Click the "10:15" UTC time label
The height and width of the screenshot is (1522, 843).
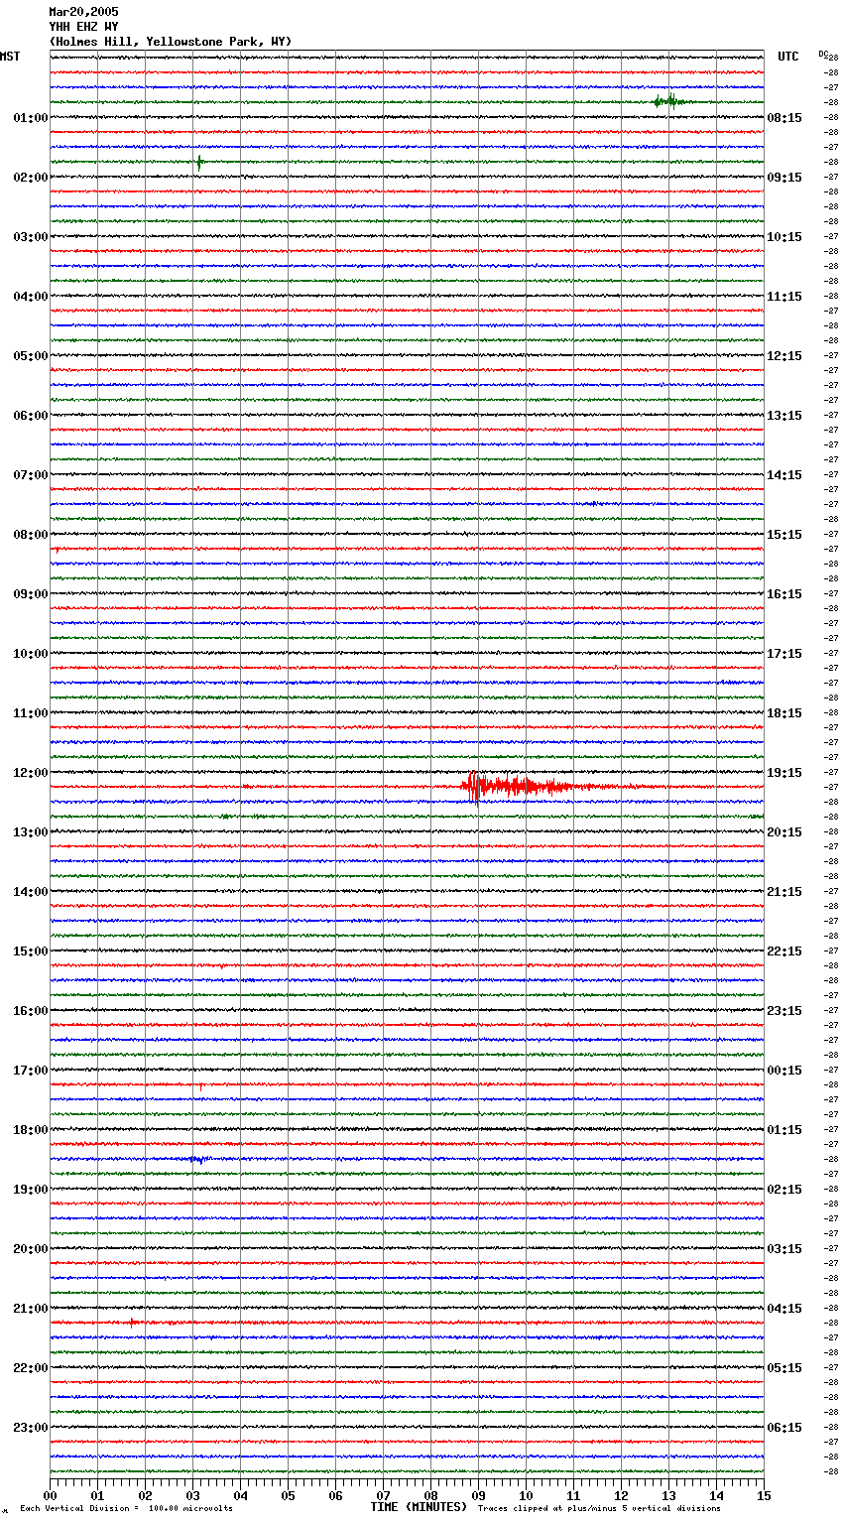click(x=784, y=237)
